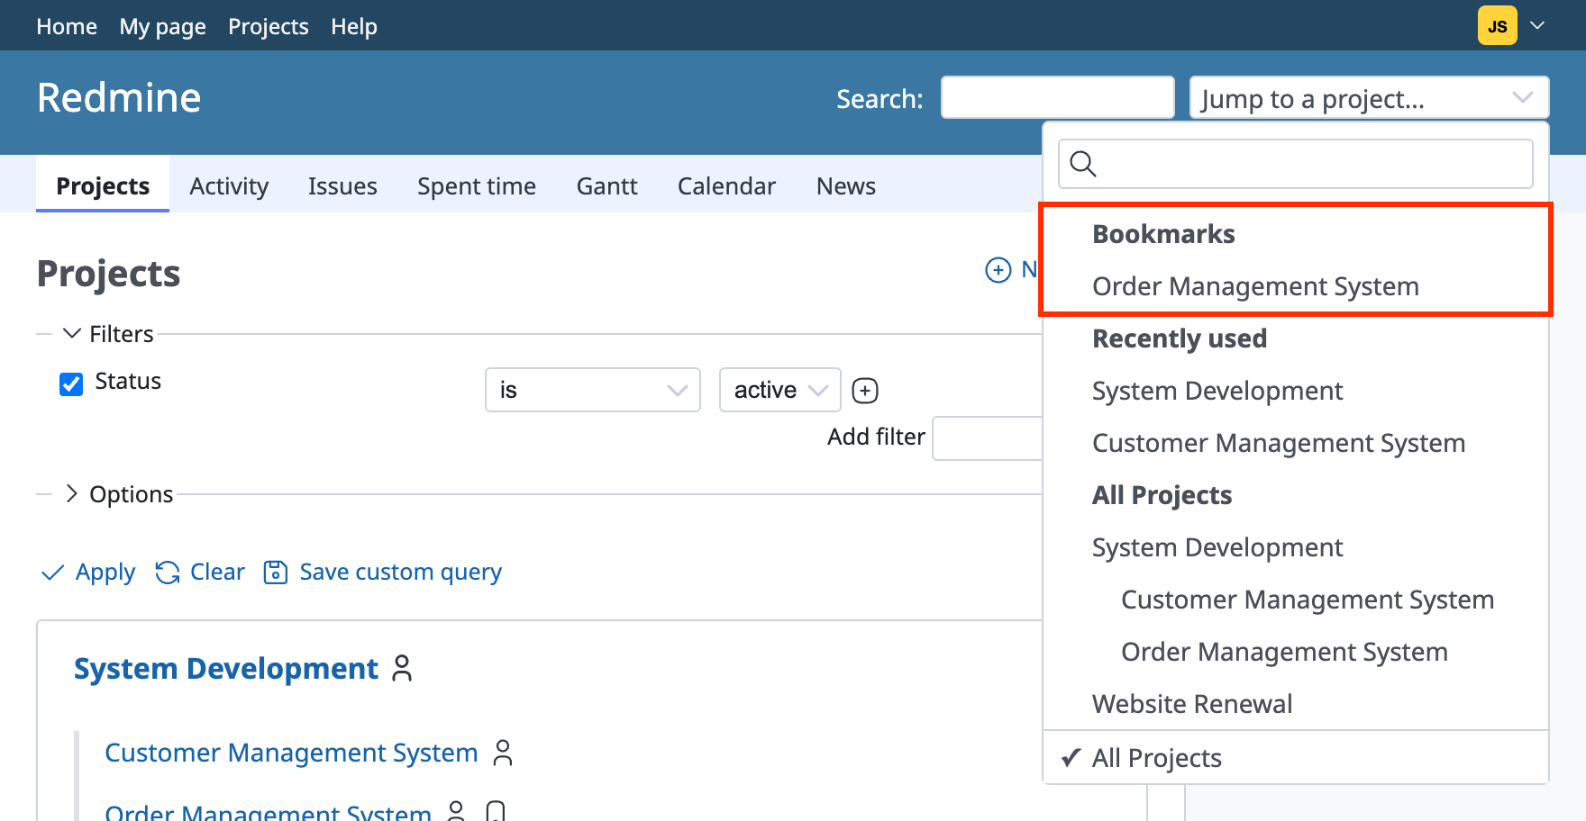Switch to the Gantt tab

pos(607,186)
